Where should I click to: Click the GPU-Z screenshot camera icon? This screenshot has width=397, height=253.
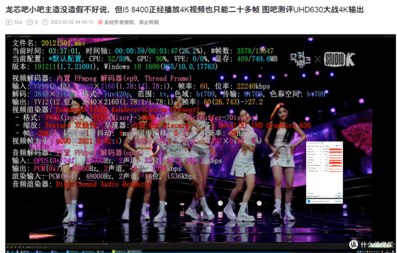tap(336, 146)
